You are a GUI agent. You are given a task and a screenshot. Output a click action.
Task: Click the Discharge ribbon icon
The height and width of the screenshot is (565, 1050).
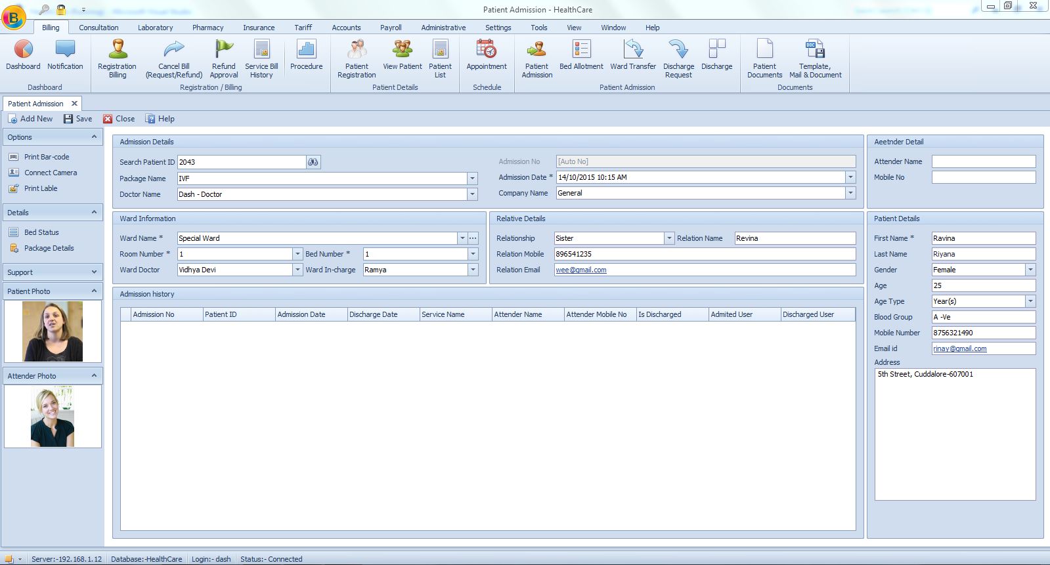[716, 54]
